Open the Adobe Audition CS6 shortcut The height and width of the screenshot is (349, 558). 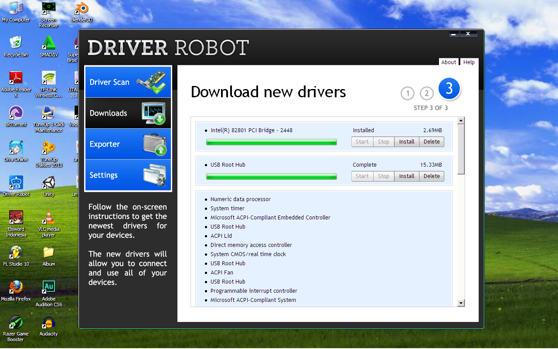[x=48, y=293]
